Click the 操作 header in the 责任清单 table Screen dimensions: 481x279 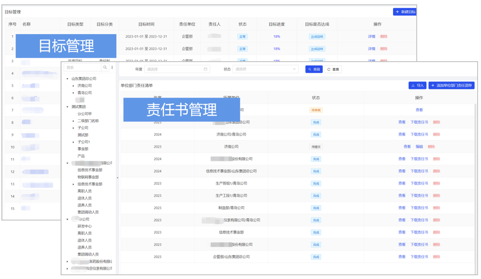tap(419, 98)
